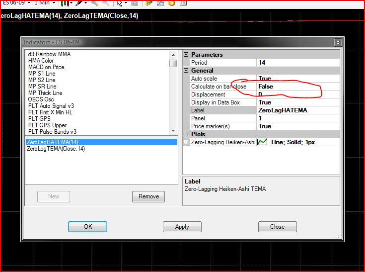
Task: Click the greyed zoom out magnifier icon
Action: [105, 3]
